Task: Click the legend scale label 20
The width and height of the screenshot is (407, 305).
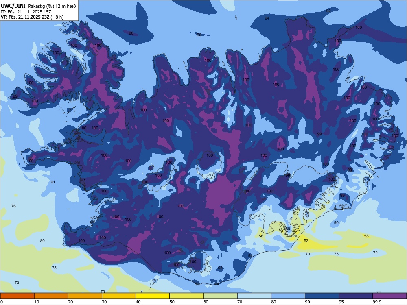Action: pos(70,302)
